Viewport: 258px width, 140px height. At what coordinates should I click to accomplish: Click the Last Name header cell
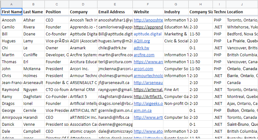tap(33, 12)
